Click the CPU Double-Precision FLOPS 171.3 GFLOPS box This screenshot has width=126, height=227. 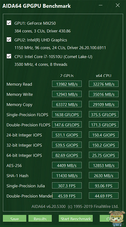coord(104,125)
